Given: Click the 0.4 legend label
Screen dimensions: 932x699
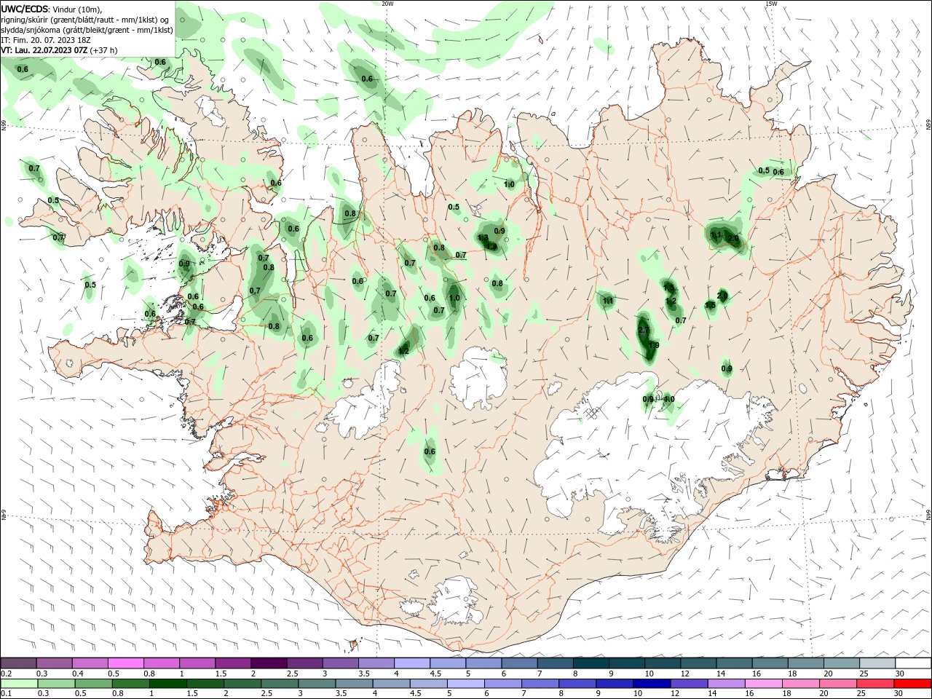Looking at the screenshot, I should click(78, 674).
